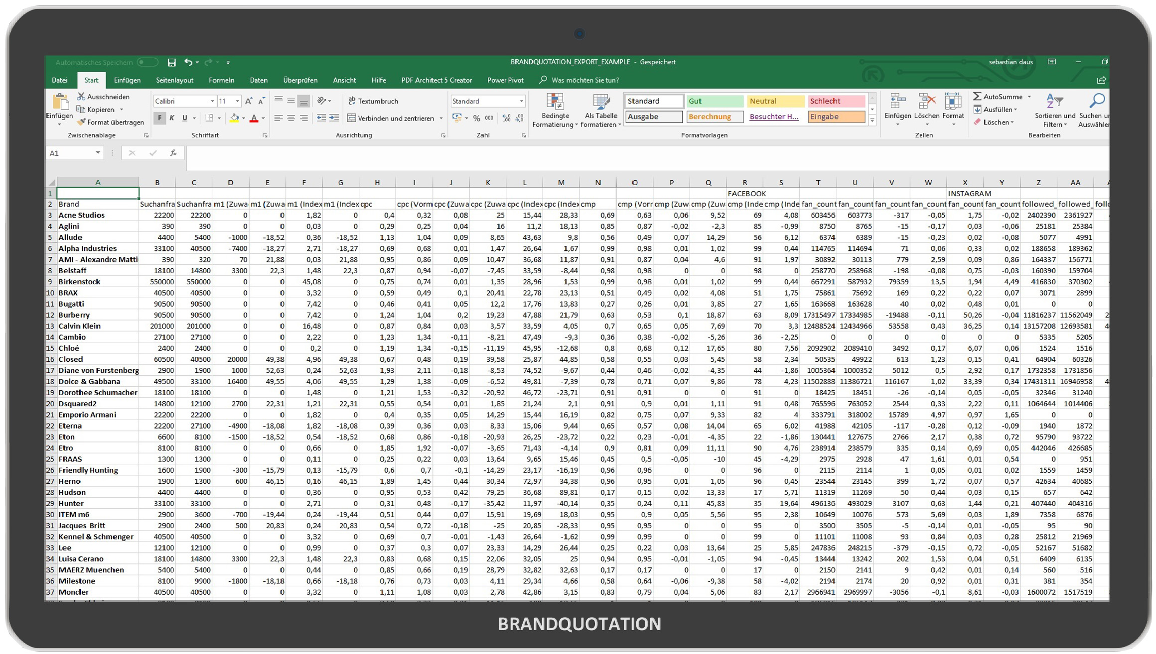The width and height of the screenshot is (1156, 654).
Task: Apply the Neutral cell style
Action: click(x=775, y=101)
